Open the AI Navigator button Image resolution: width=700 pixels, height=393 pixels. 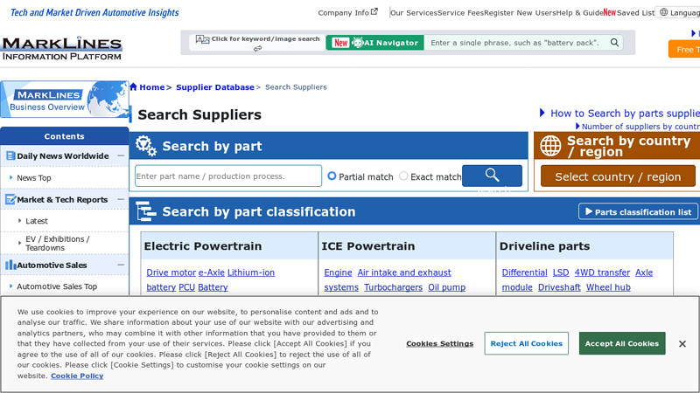click(375, 43)
